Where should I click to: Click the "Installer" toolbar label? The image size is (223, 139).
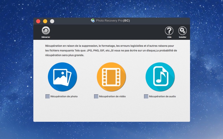[183, 37]
